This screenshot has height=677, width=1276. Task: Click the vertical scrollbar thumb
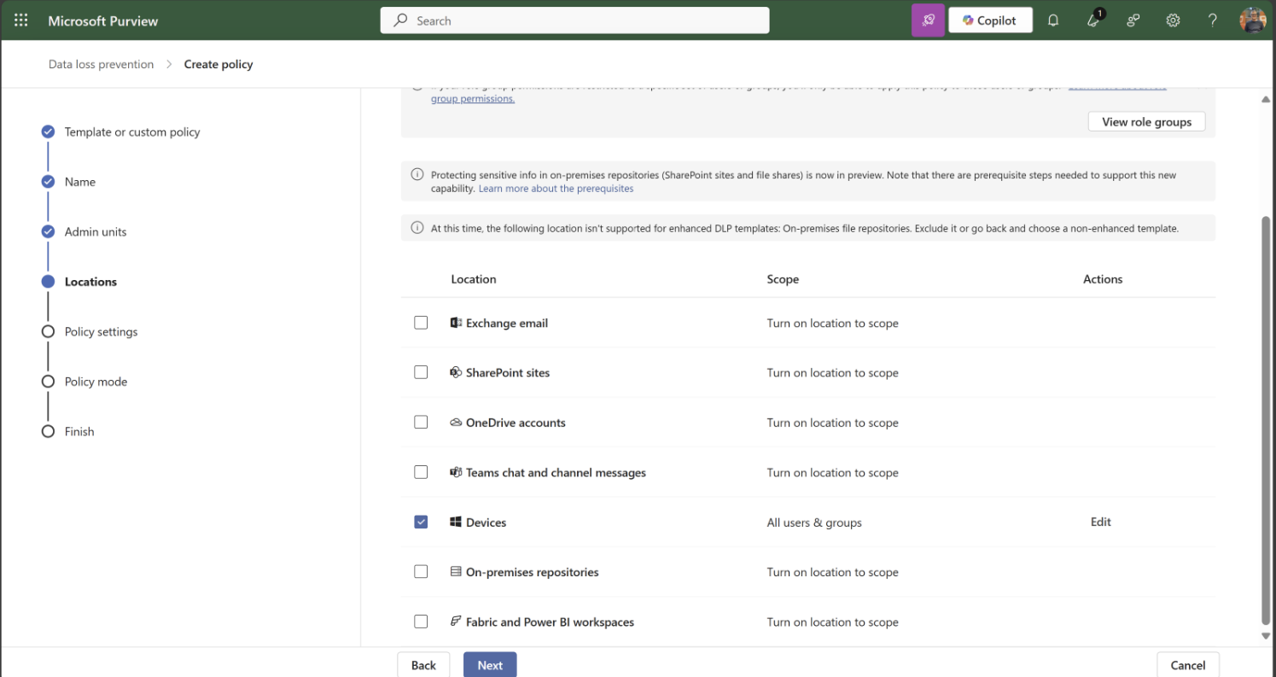pyautogui.click(x=1265, y=422)
